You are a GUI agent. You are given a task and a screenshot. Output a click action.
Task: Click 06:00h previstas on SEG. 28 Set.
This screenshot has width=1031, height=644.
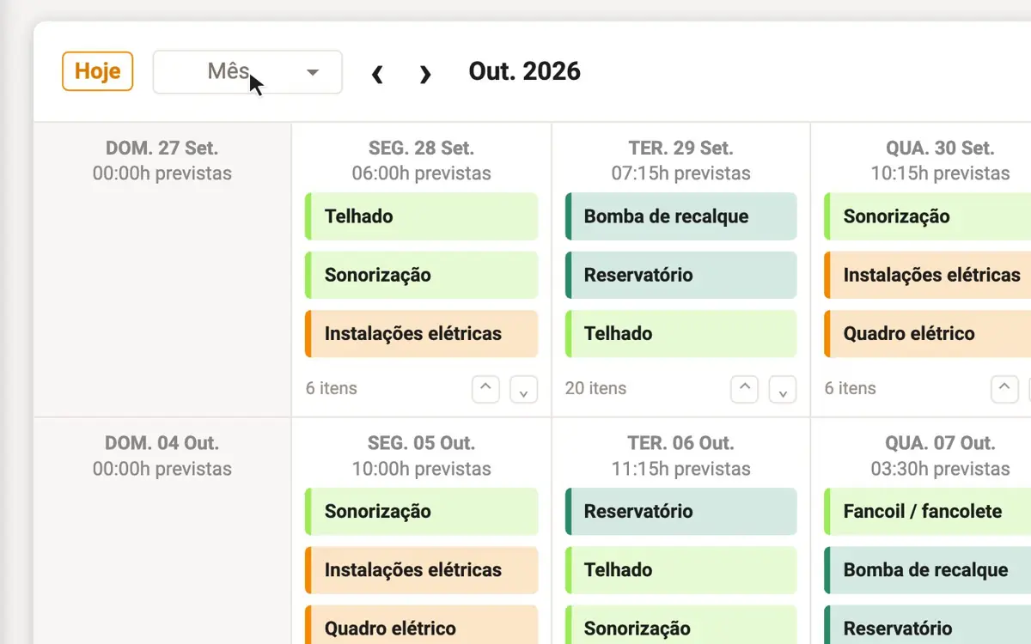point(421,173)
